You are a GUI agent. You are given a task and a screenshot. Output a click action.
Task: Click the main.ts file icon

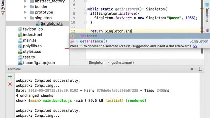tap(20, 40)
